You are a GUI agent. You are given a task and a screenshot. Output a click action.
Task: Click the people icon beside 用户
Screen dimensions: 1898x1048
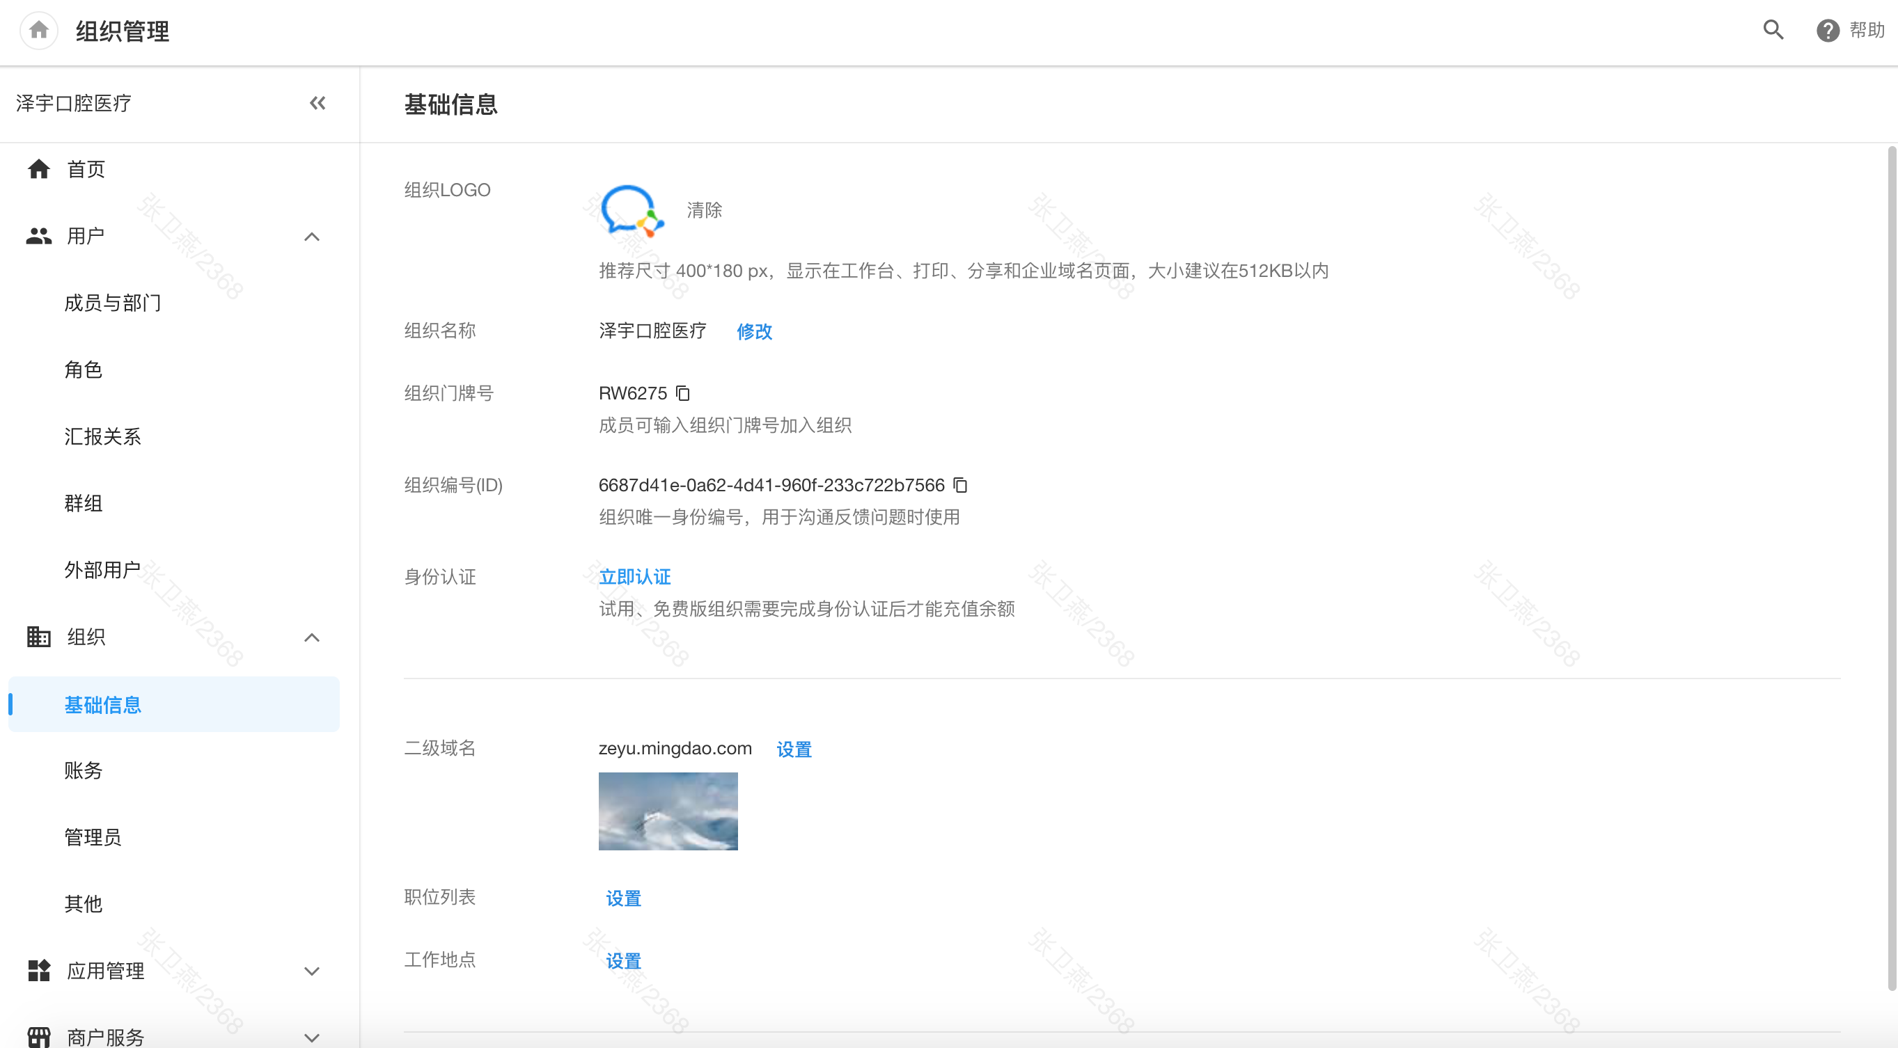pos(38,236)
